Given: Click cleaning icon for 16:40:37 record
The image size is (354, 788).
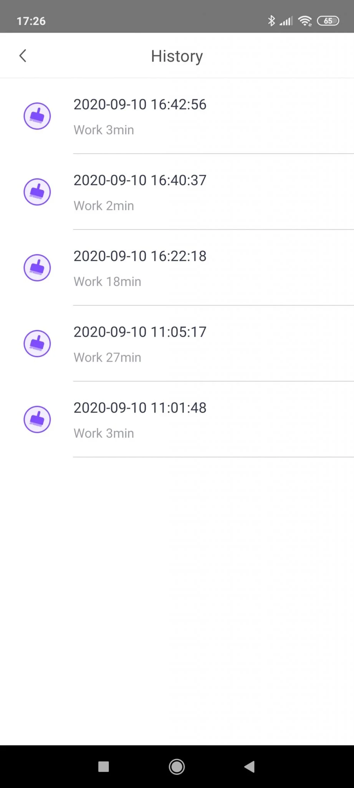Looking at the screenshot, I should 37,192.
